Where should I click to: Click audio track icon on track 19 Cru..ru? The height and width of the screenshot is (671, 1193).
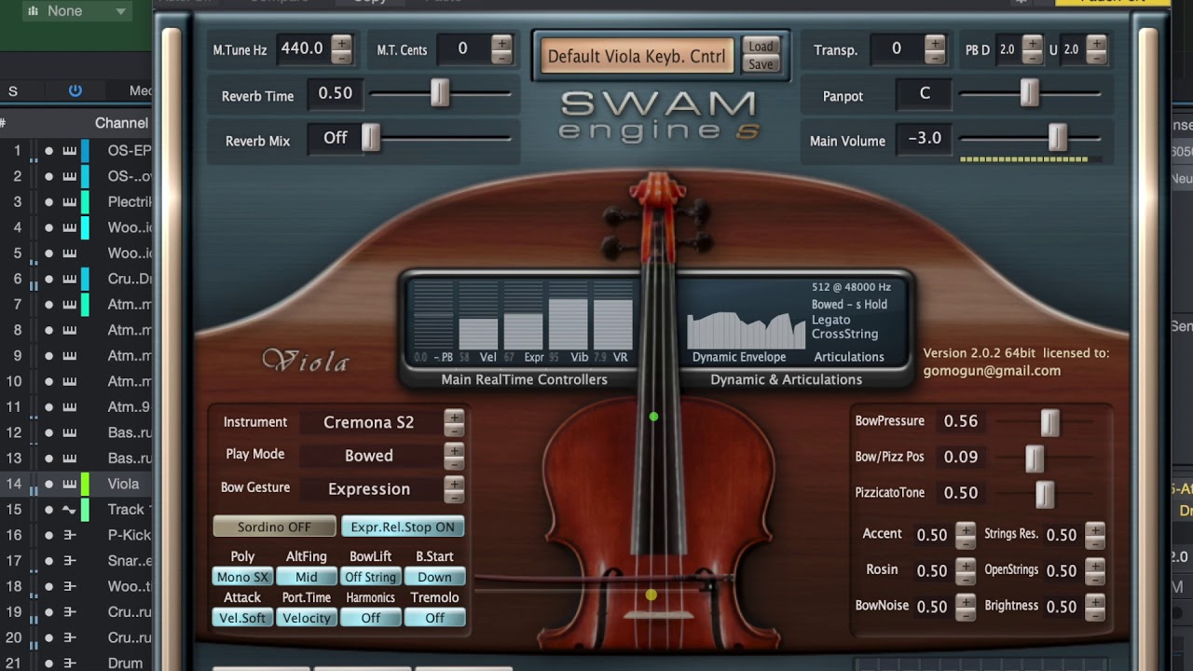click(69, 612)
